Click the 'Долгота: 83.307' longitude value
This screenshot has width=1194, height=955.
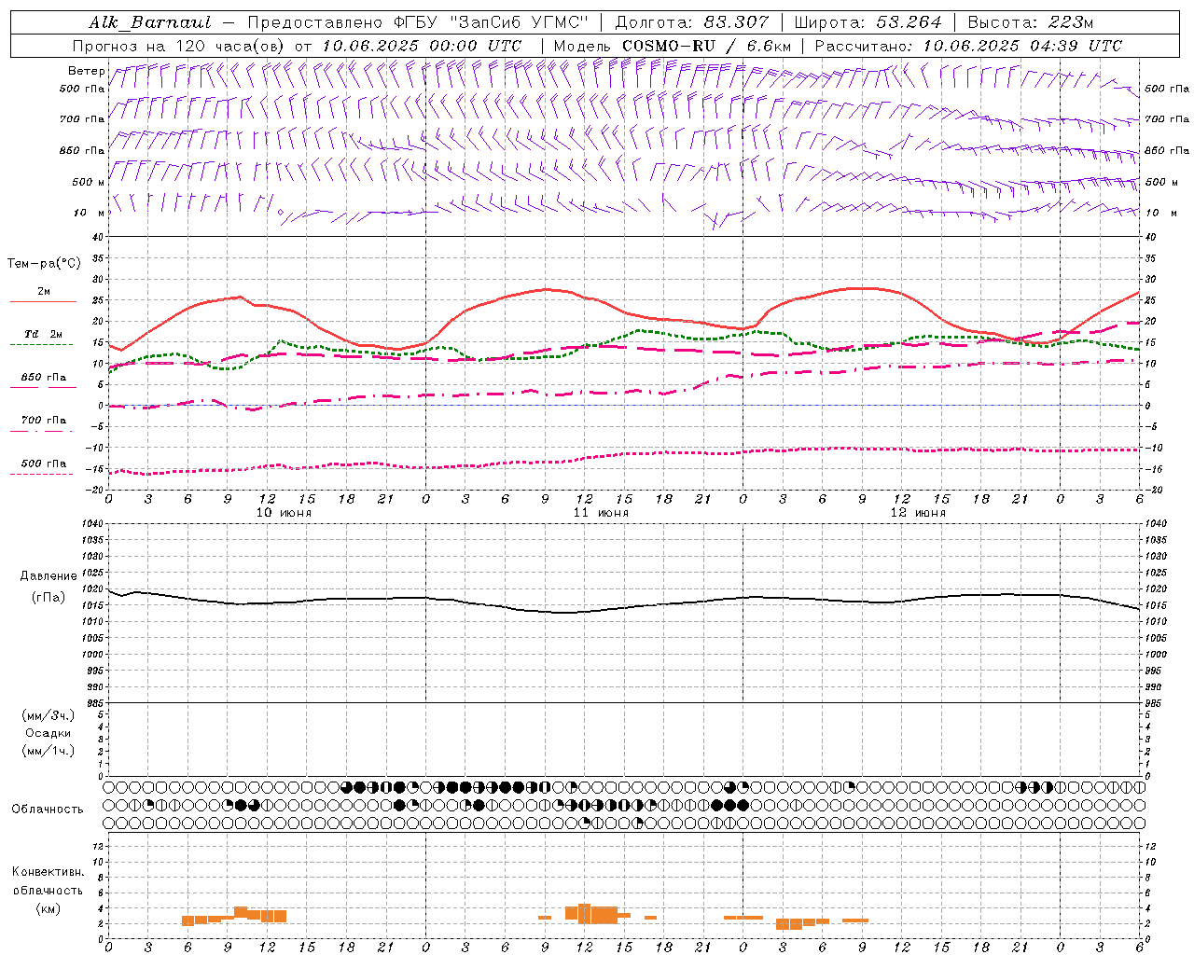pyautogui.click(x=692, y=22)
